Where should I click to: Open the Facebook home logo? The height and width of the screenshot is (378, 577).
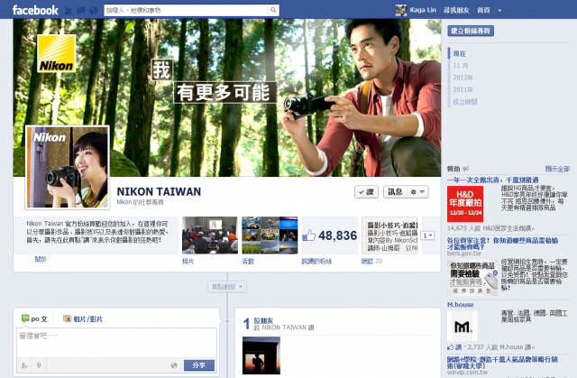pos(35,10)
